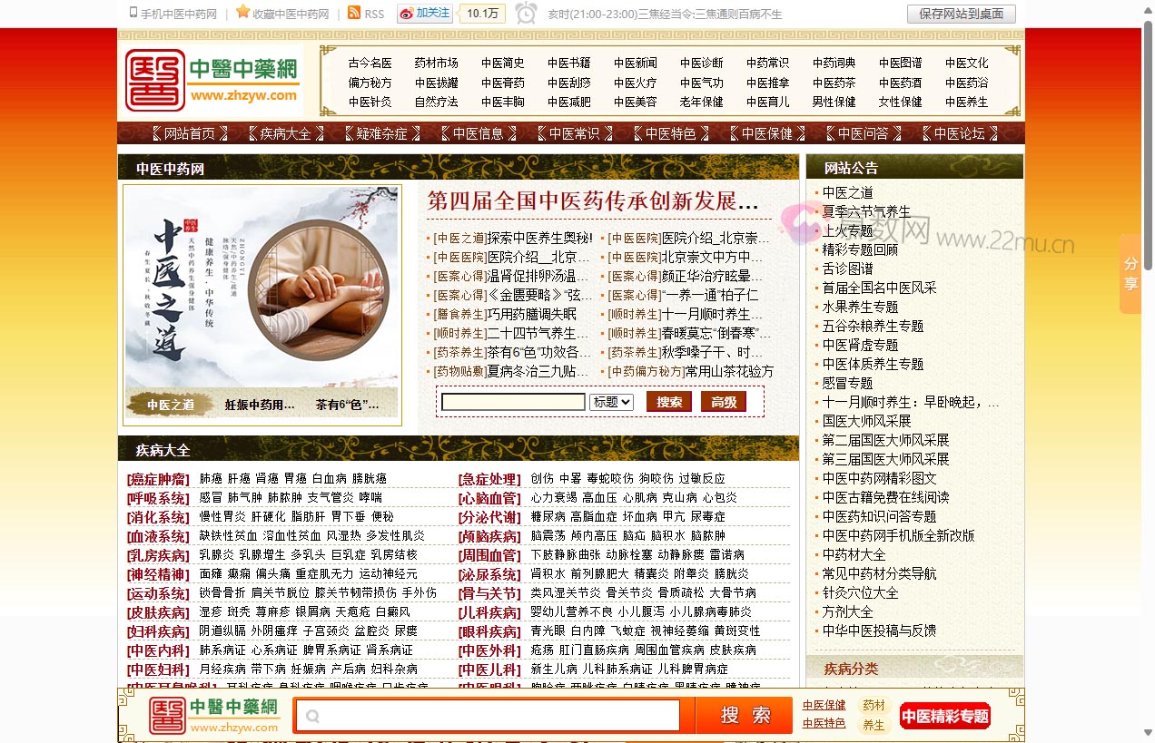
Task: Click the star icon to 收藏中医中药网
Action: tap(242, 14)
